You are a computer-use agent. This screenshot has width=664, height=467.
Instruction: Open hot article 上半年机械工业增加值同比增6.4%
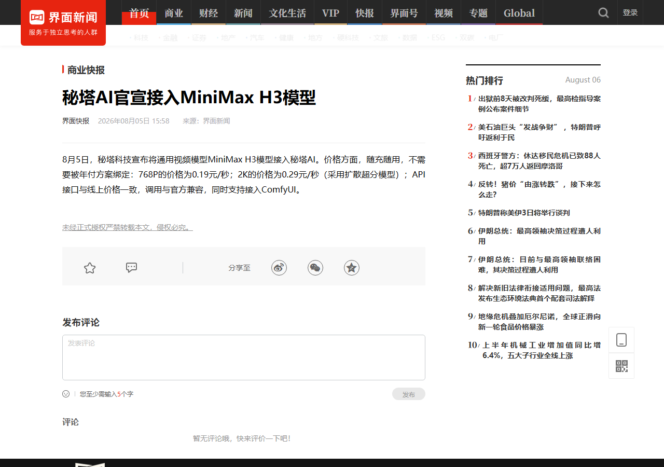[x=542, y=350]
